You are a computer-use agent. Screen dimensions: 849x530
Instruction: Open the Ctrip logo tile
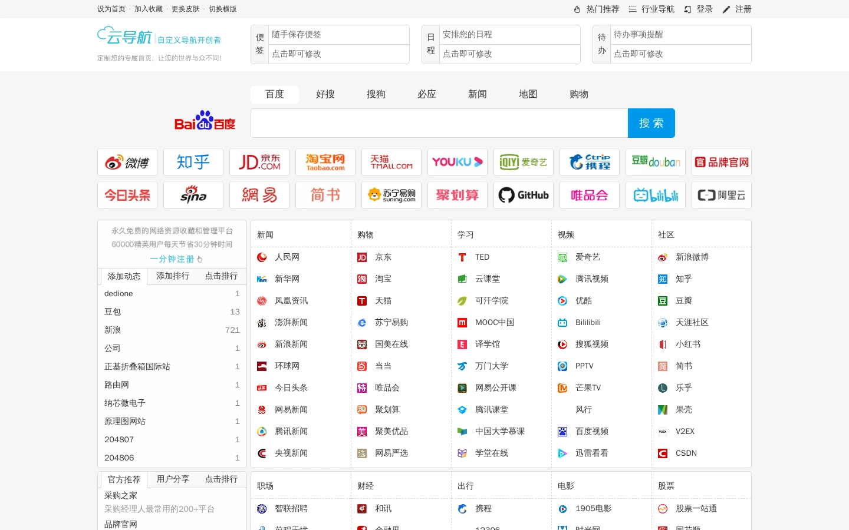pos(590,162)
